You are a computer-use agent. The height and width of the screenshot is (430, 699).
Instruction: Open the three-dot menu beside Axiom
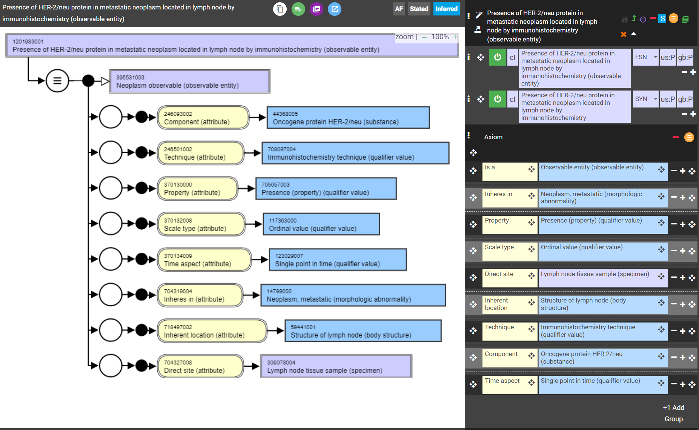coord(469,135)
